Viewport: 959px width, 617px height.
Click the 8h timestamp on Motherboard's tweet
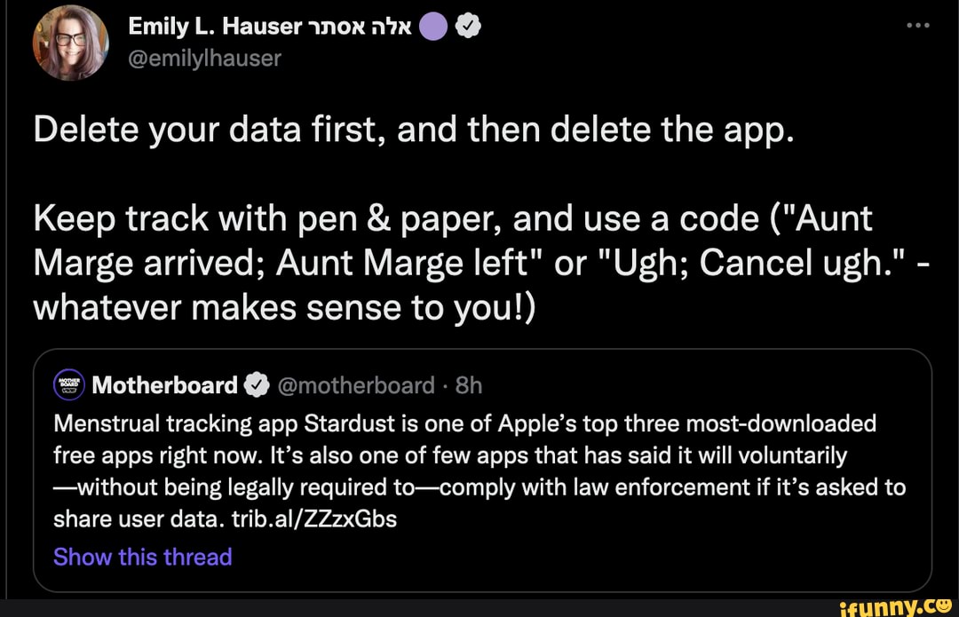tap(471, 384)
